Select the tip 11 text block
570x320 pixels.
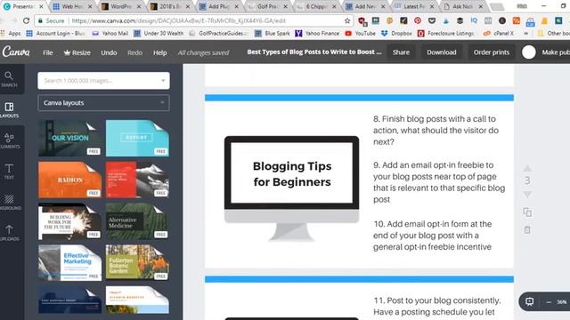click(x=437, y=306)
